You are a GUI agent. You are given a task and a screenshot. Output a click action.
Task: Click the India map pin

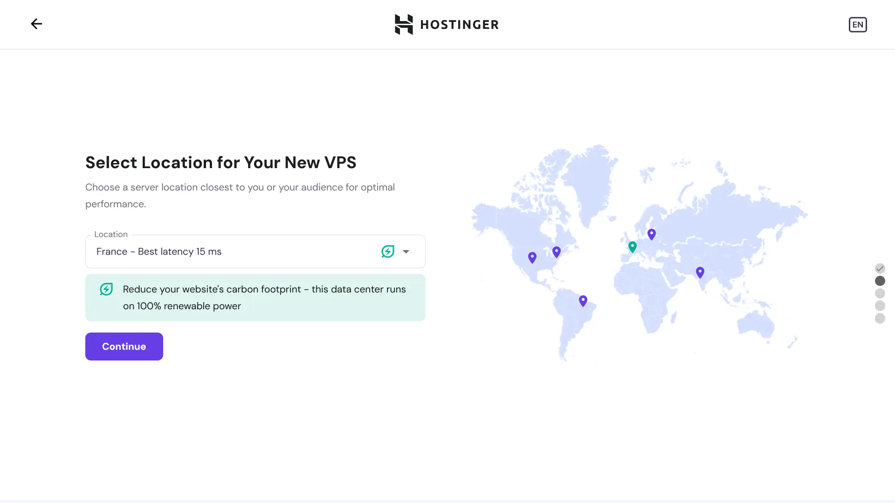(700, 272)
